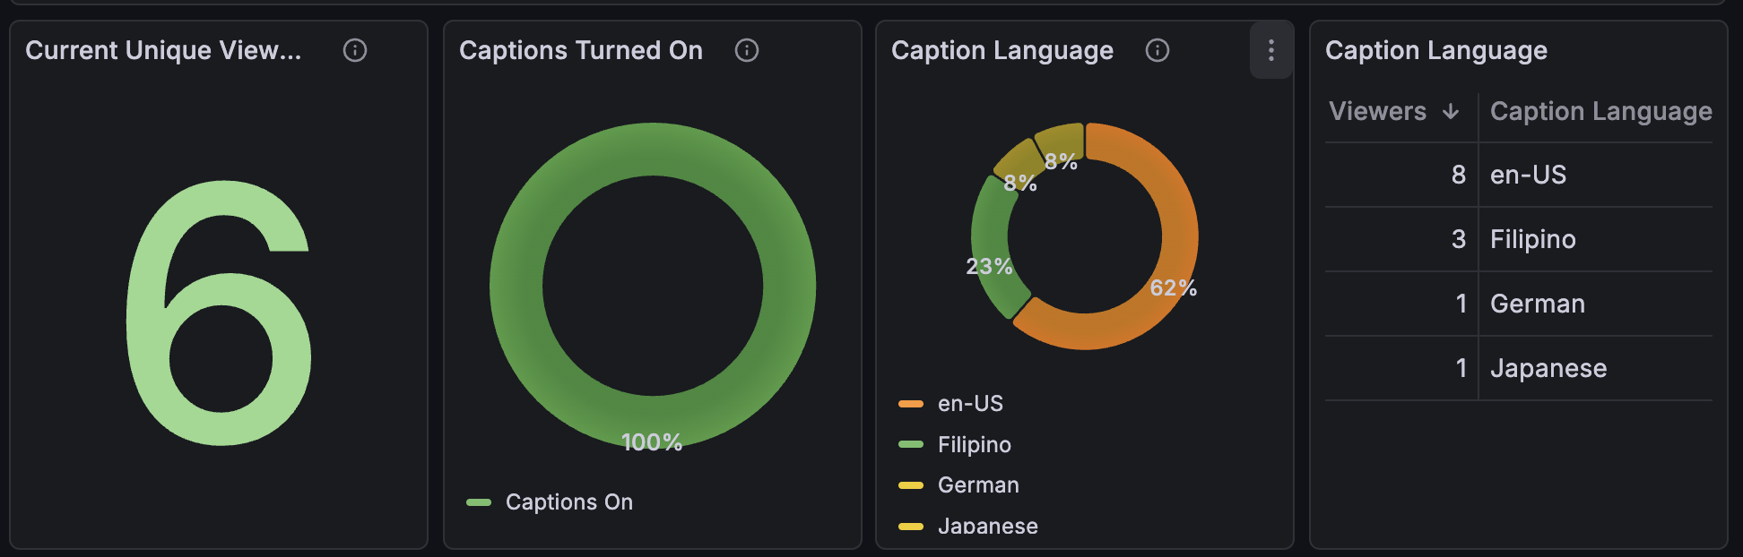Select the en-US row in table
The width and height of the screenshot is (1743, 557).
click(x=1528, y=175)
